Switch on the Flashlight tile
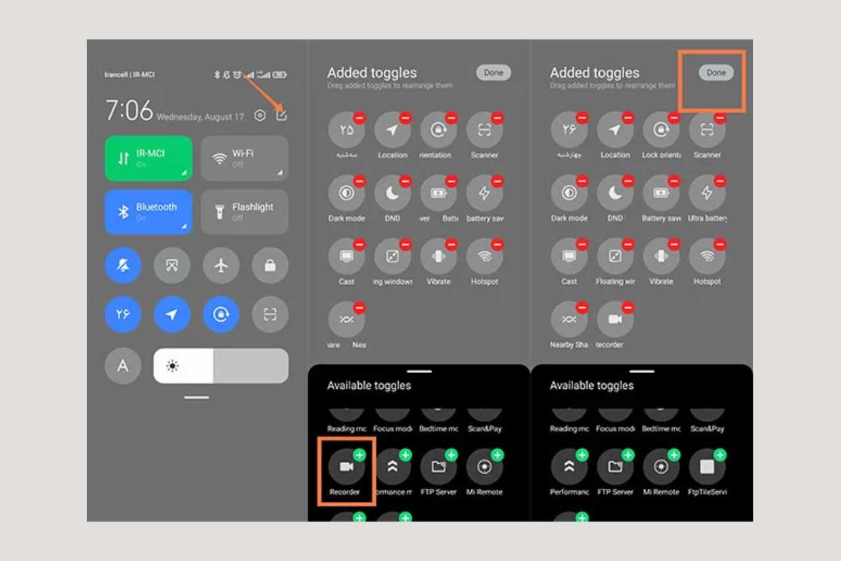 244,212
